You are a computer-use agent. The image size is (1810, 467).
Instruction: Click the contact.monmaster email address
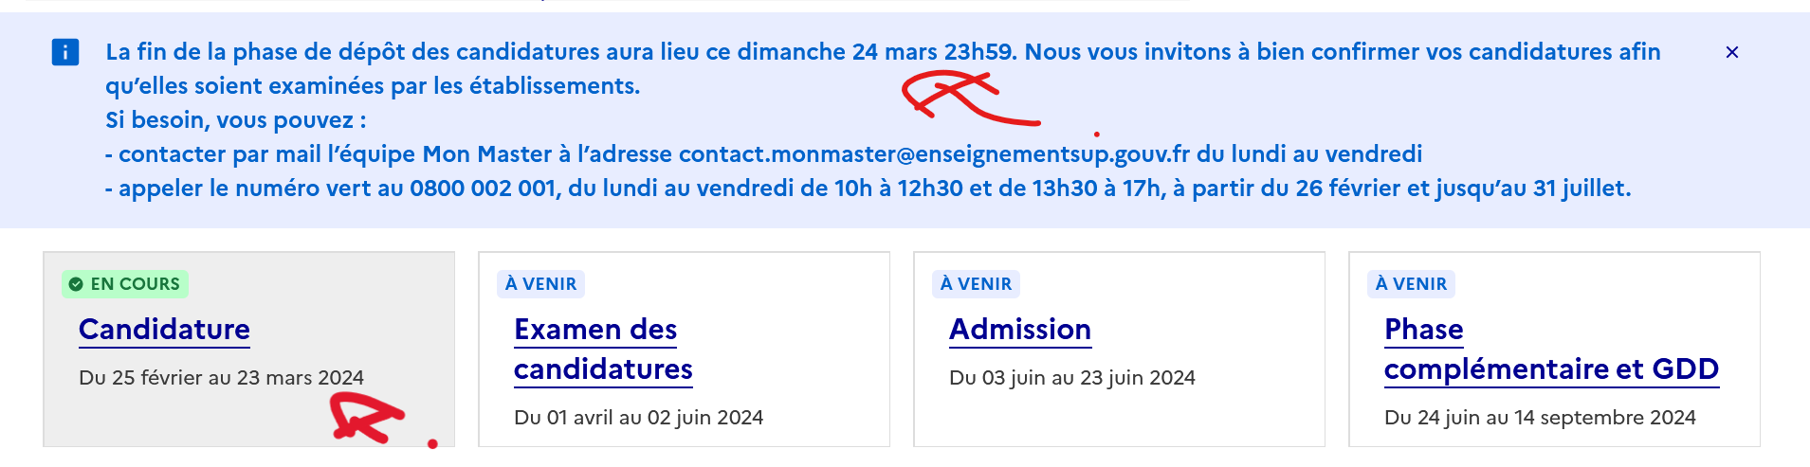(x=934, y=154)
